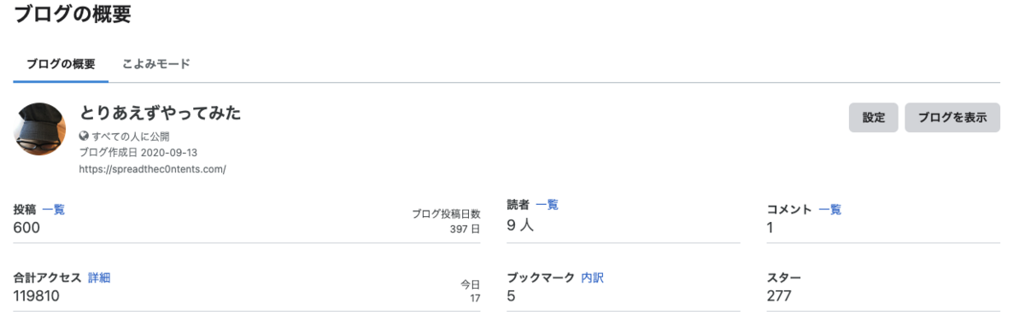This screenshot has height=333, width=1025.
Task: Open the 一覧 link next to 投稿
Action: (x=53, y=209)
